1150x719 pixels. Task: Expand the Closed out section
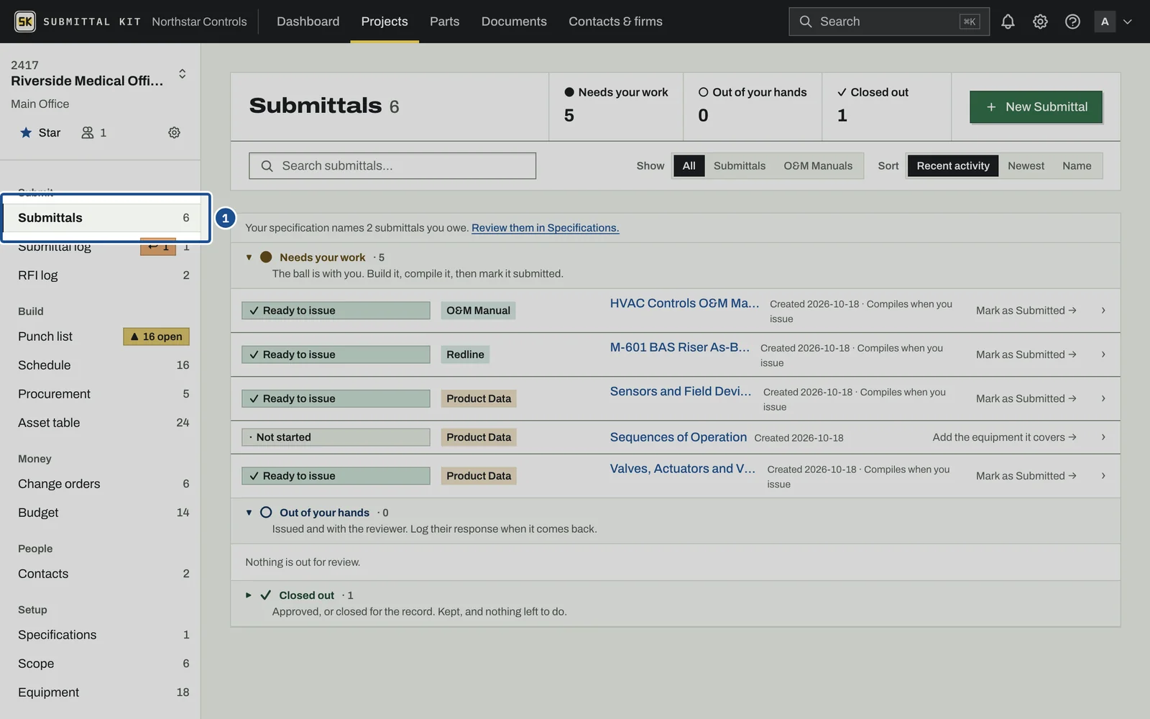point(249,595)
